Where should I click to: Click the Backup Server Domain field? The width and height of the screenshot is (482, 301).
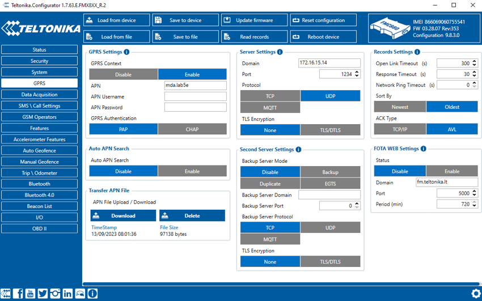tap(329, 195)
